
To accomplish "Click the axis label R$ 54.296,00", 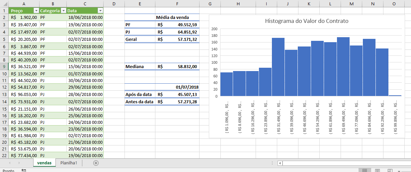I will pos(317,117).
